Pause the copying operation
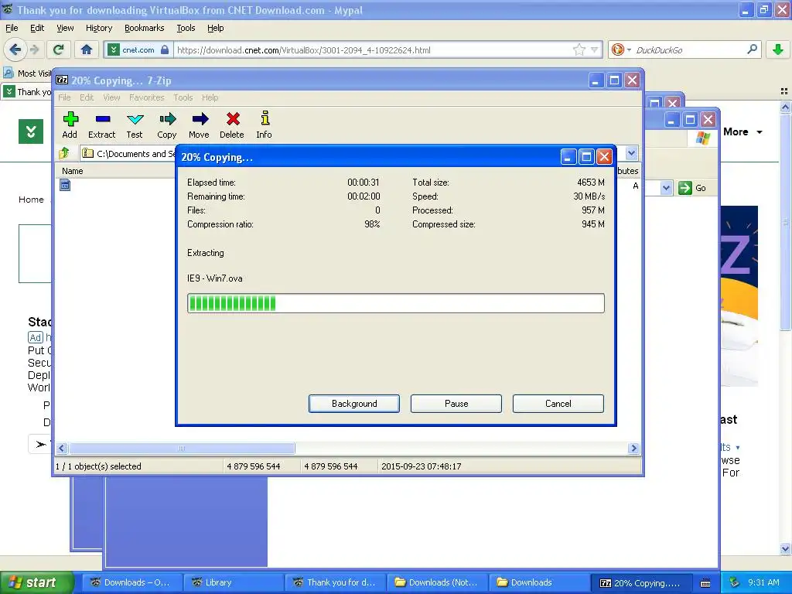The height and width of the screenshot is (594, 792). tap(456, 404)
